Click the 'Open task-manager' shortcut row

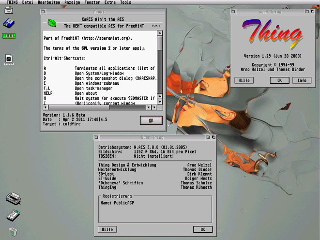coord(78,88)
